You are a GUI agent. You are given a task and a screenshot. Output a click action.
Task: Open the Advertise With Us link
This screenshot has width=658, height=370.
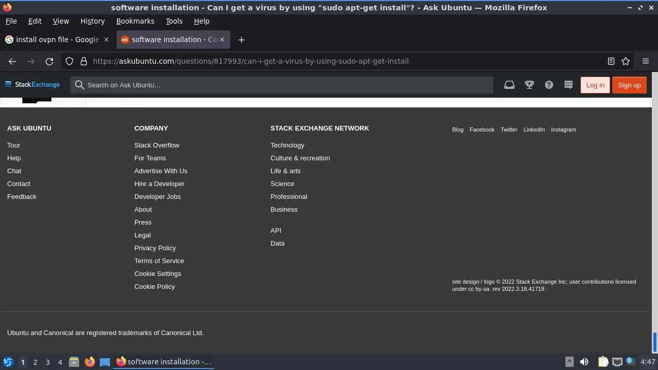pyautogui.click(x=161, y=171)
